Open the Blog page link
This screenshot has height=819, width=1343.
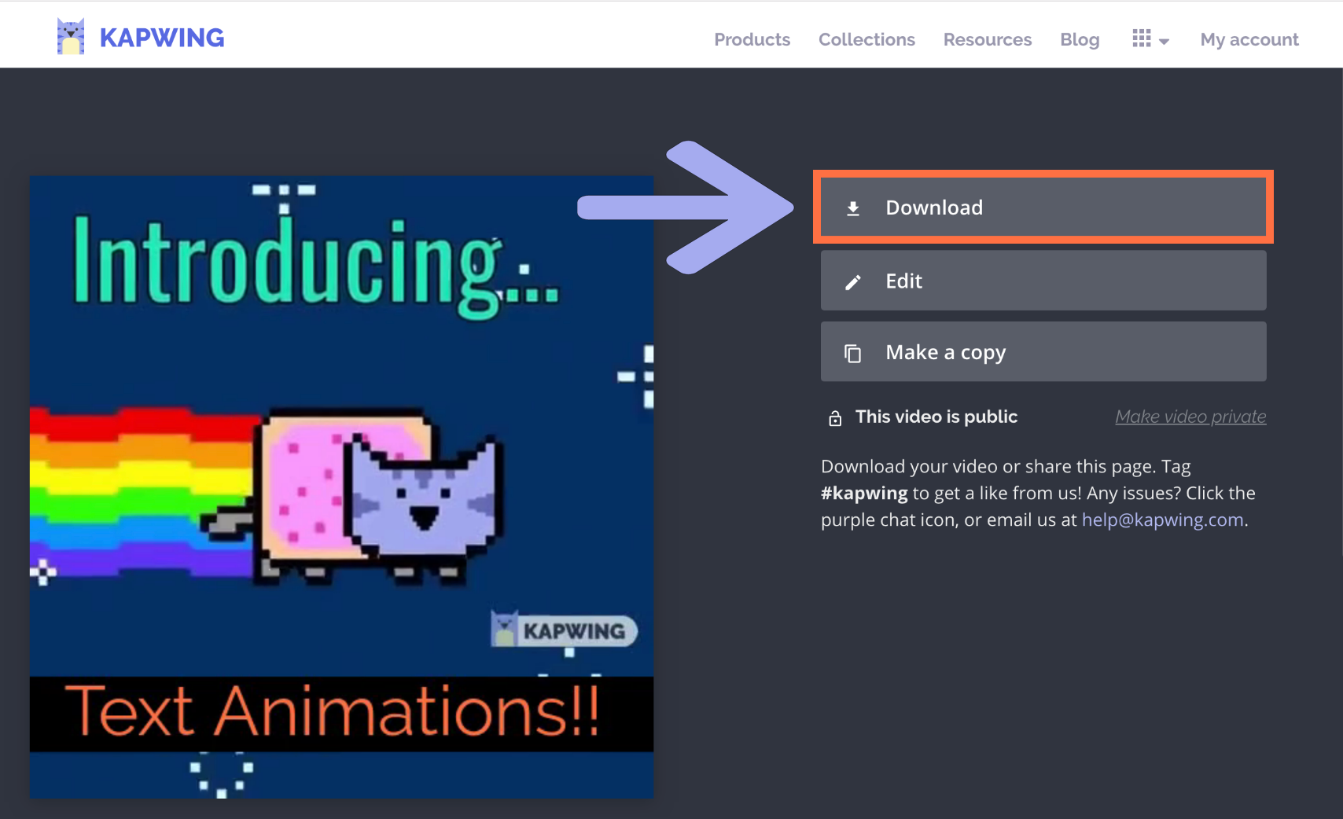click(1080, 39)
